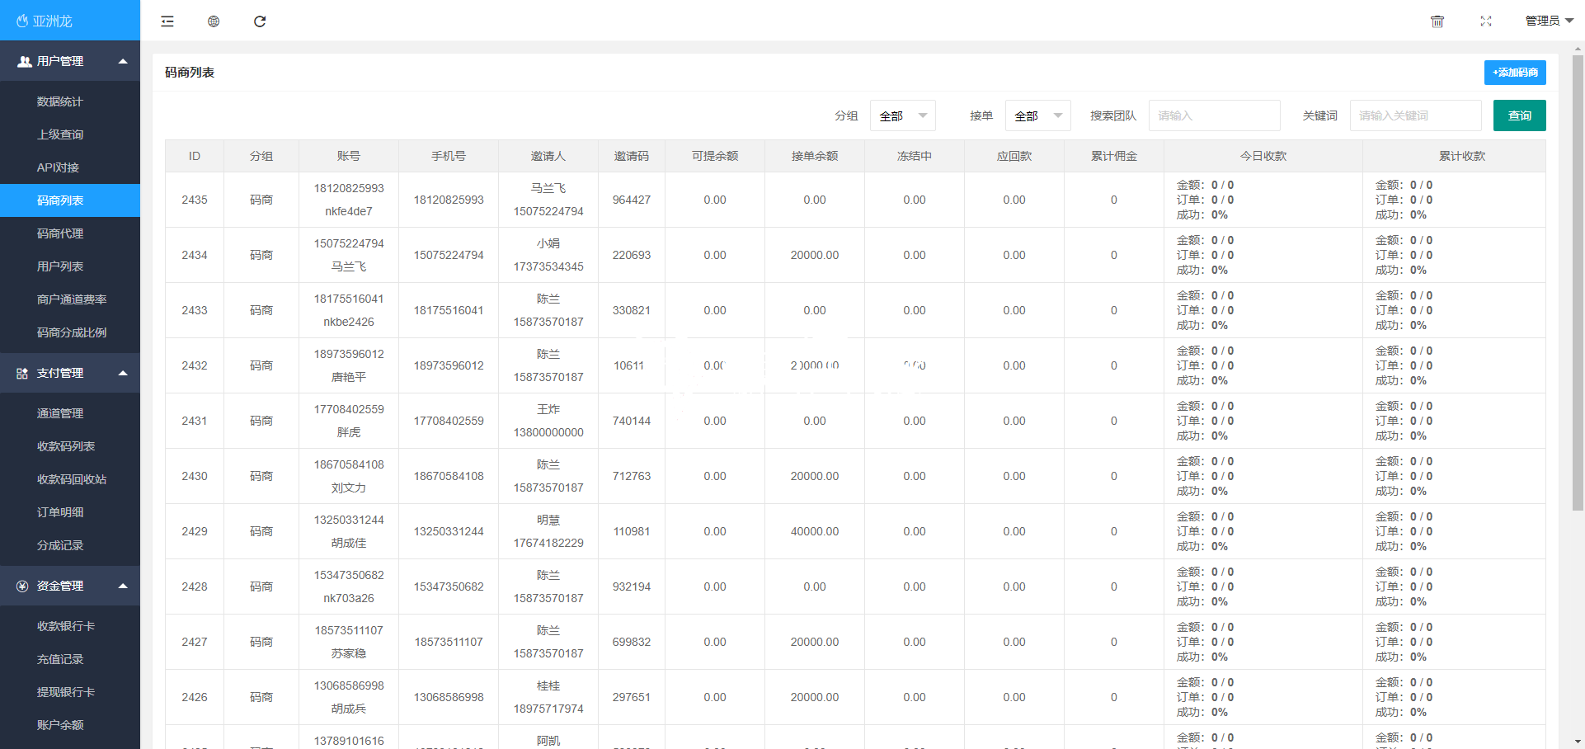Screen dimensions: 1585x749
Task: Select 码商列表 menu item
Action: pos(70,200)
